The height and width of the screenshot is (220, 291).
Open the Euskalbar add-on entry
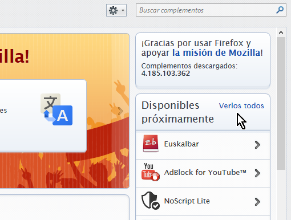[203, 145]
